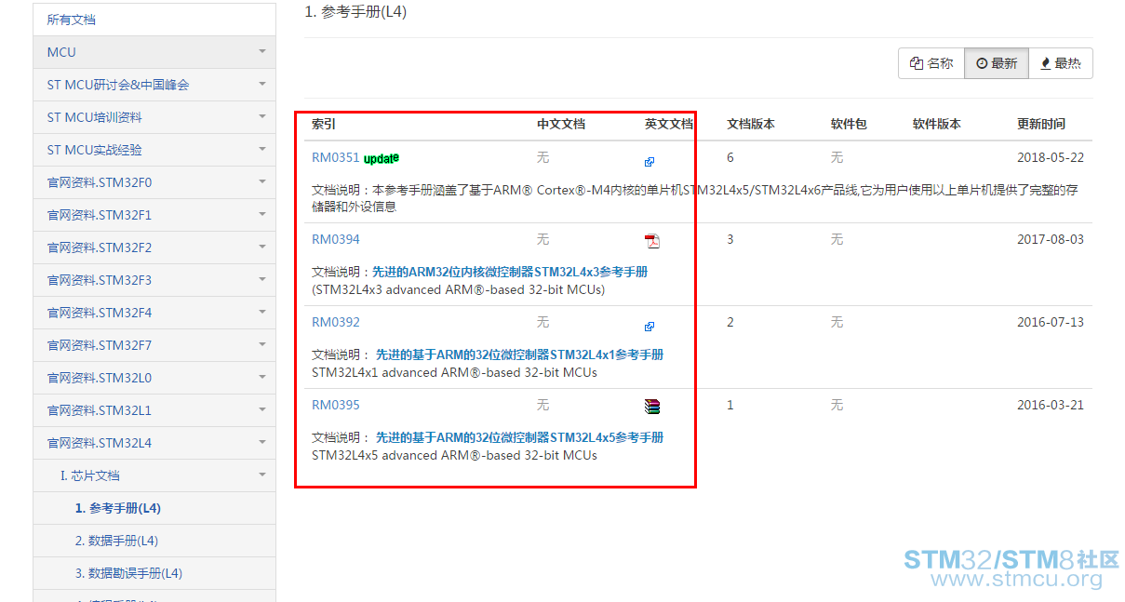Sort documents by 最新

point(997,63)
